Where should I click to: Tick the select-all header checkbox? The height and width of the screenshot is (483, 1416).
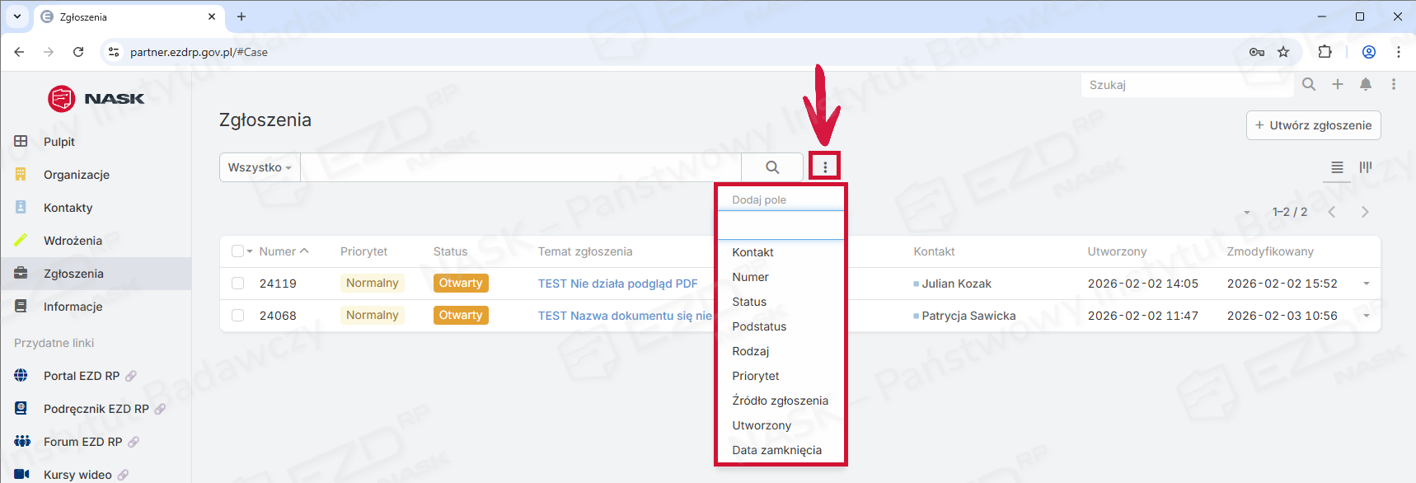238,251
